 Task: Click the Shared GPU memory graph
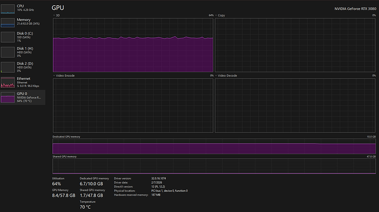click(214, 166)
